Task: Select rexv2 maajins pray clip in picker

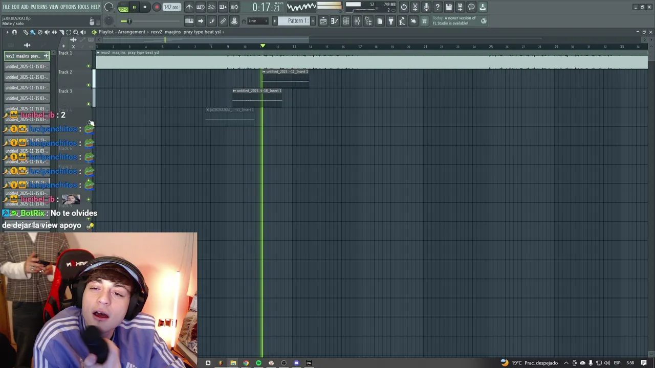Action: pyautogui.click(x=27, y=56)
